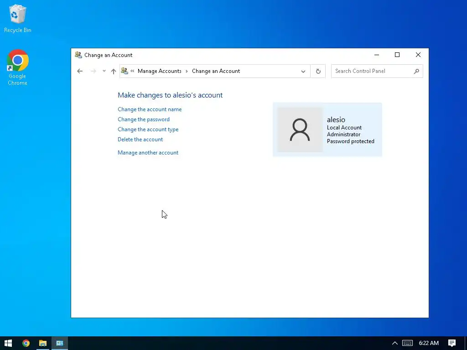Image resolution: width=467 pixels, height=350 pixels.
Task: Open the recent locations dropdown arrow
Action: pos(104,71)
